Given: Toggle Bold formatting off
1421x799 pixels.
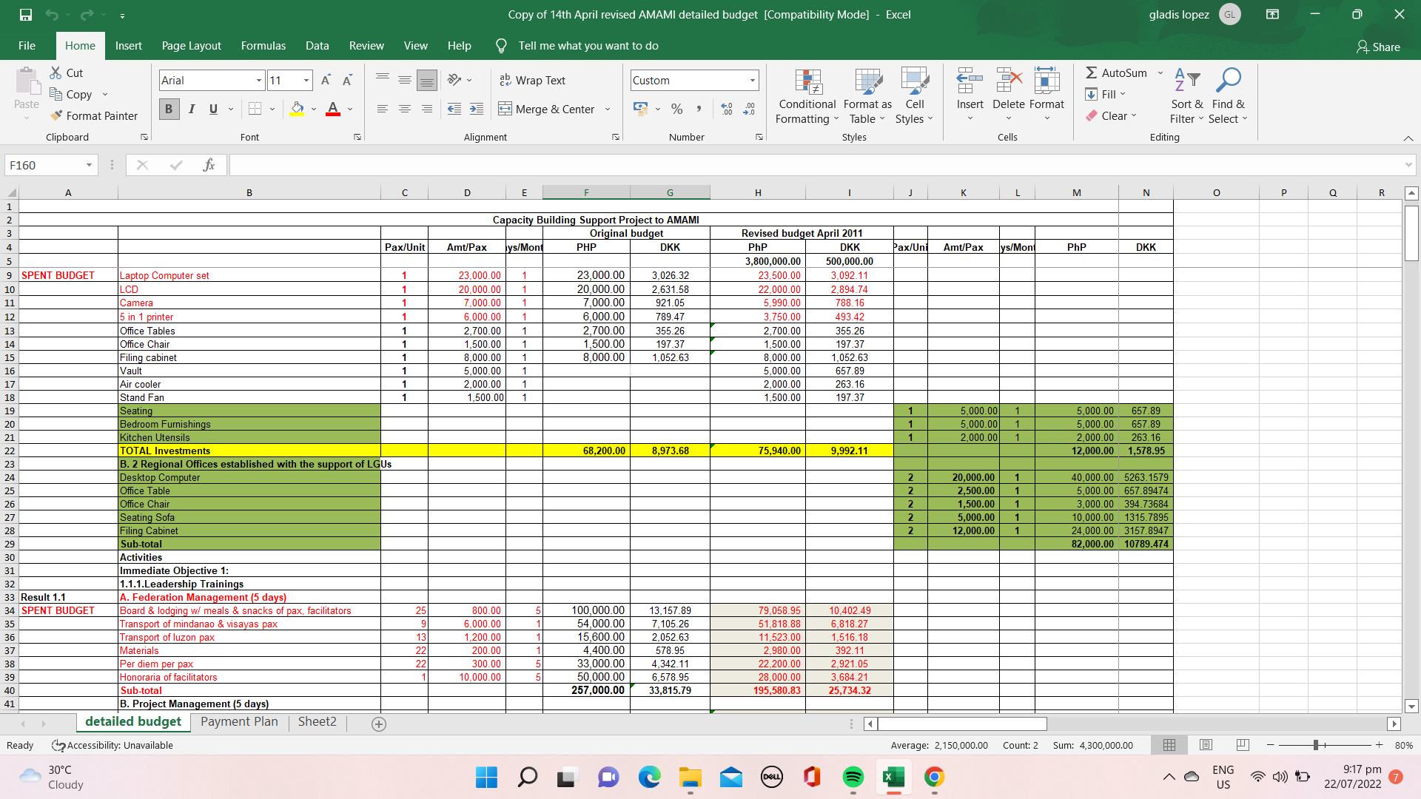Looking at the screenshot, I should tap(169, 109).
